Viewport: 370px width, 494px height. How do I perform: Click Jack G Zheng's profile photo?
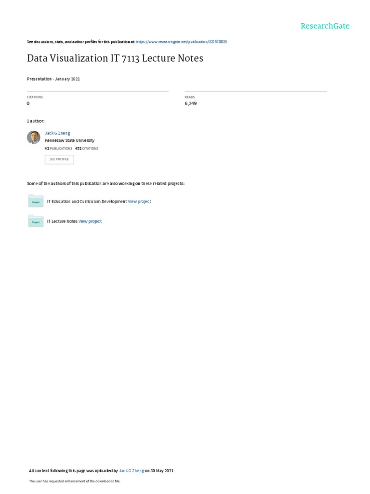coord(34,137)
